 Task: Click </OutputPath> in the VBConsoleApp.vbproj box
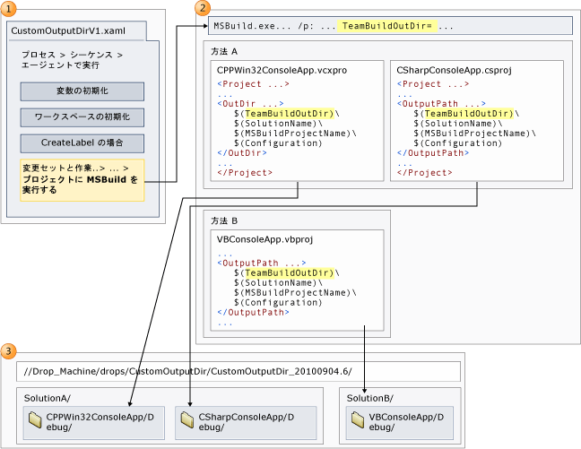(x=253, y=312)
